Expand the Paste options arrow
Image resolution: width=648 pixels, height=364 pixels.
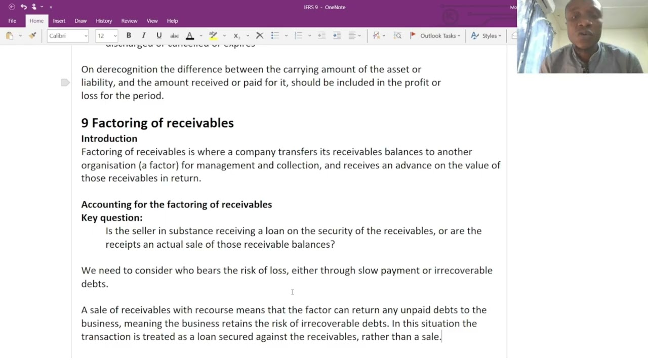pos(20,36)
